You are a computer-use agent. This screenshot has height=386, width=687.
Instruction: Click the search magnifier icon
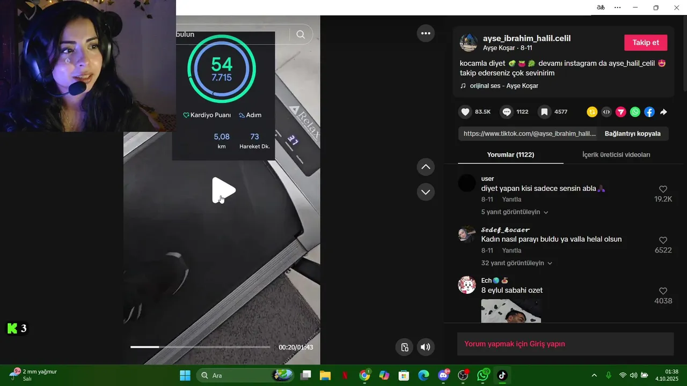point(301,34)
